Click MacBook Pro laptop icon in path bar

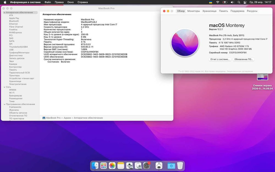pyautogui.click(x=44, y=118)
